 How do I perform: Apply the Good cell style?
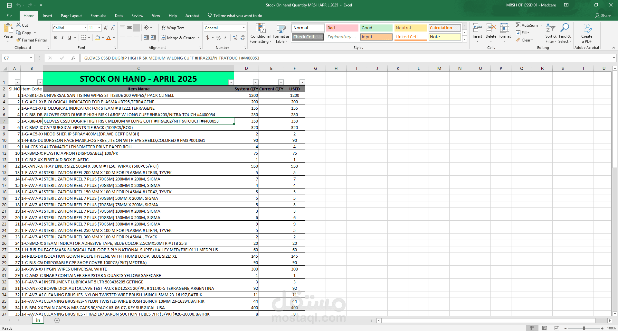pyautogui.click(x=376, y=28)
